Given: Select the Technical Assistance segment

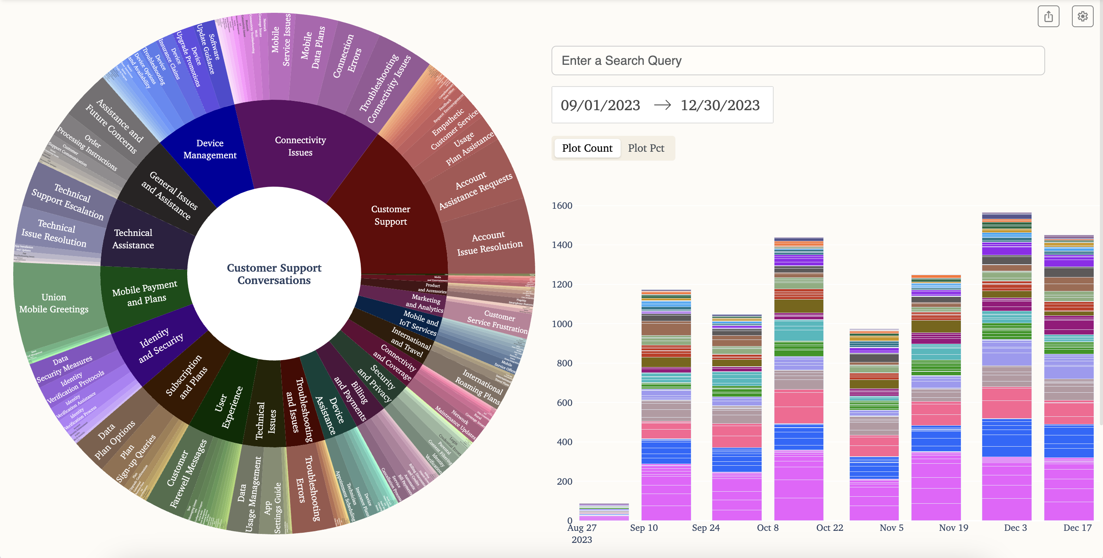Looking at the screenshot, I should [x=133, y=239].
